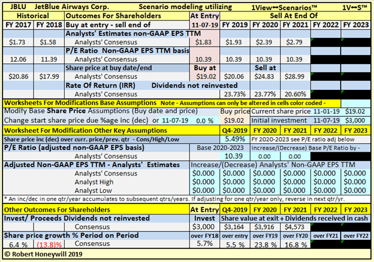Screen dimensions: 374x262
Task: Edit the Base 2020-2023 P/E ratio 10.39
Action: 234,156
